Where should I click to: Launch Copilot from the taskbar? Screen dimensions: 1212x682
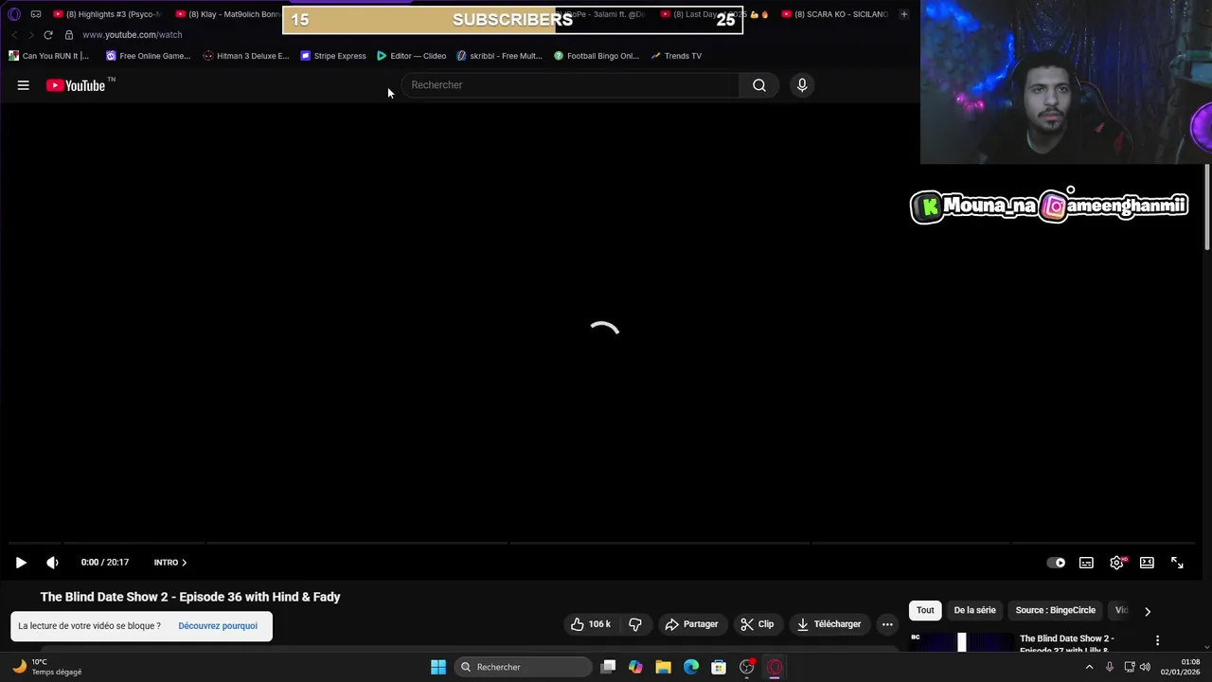pos(635,667)
